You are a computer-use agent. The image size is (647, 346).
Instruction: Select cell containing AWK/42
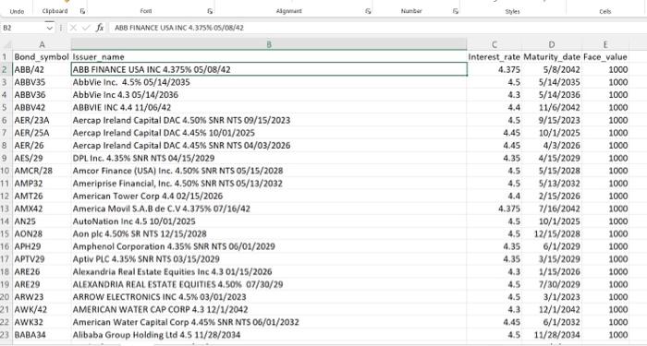(x=42, y=309)
